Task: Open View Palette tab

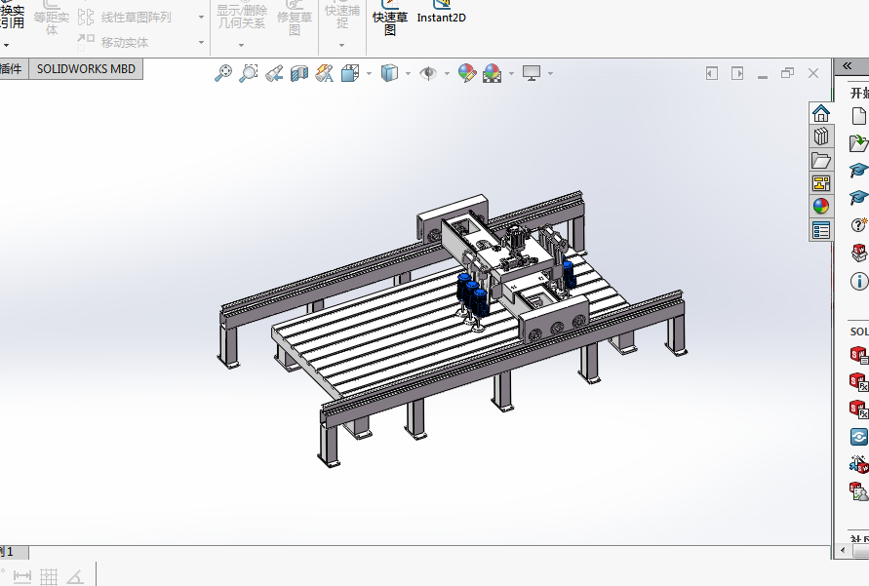Action: 821,183
